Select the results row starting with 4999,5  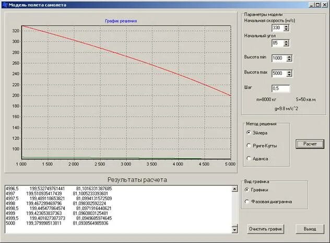click(x=59, y=218)
